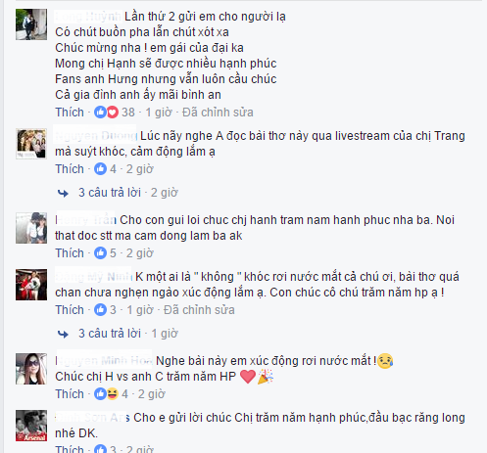Expand '3 câu trả lời' under the 'K một ai là' comment
Image resolution: width=487 pixels, height=453 pixels.
tap(110, 334)
